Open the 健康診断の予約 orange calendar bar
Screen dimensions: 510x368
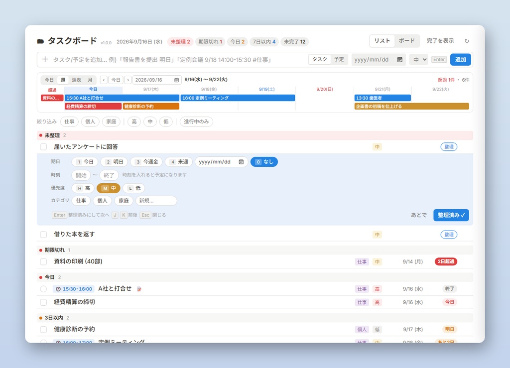coord(151,106)
